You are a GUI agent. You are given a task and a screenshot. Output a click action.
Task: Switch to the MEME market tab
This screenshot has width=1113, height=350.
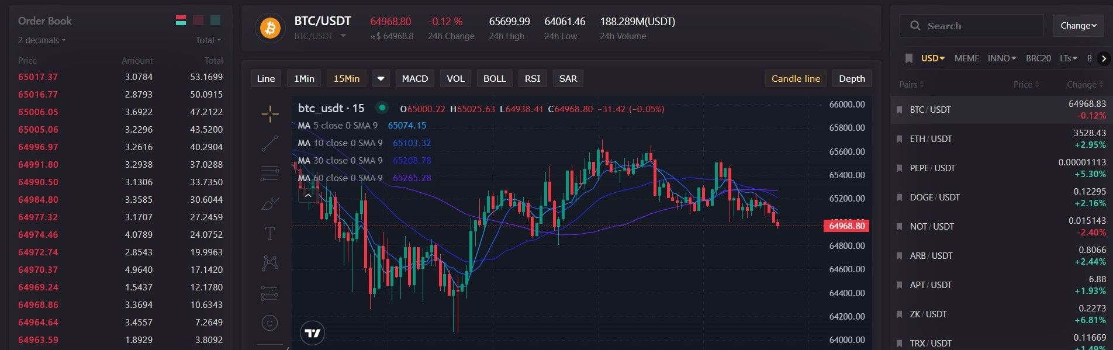[x=966, y=58]
